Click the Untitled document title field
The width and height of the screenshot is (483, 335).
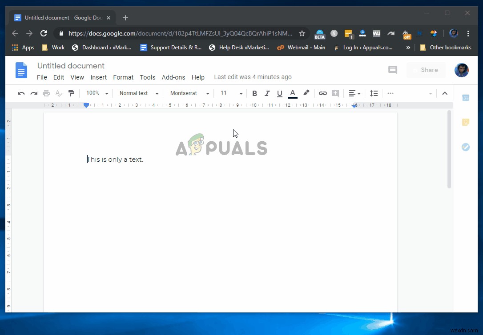tap(71, 66)
